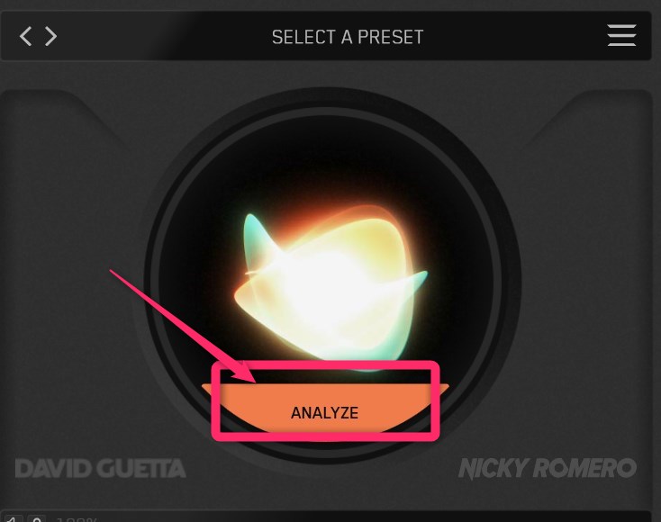Click the 100% zoom percentage readout
Image resolution: width=661 pixels, height=522 pixels.
tap(77, 519)
